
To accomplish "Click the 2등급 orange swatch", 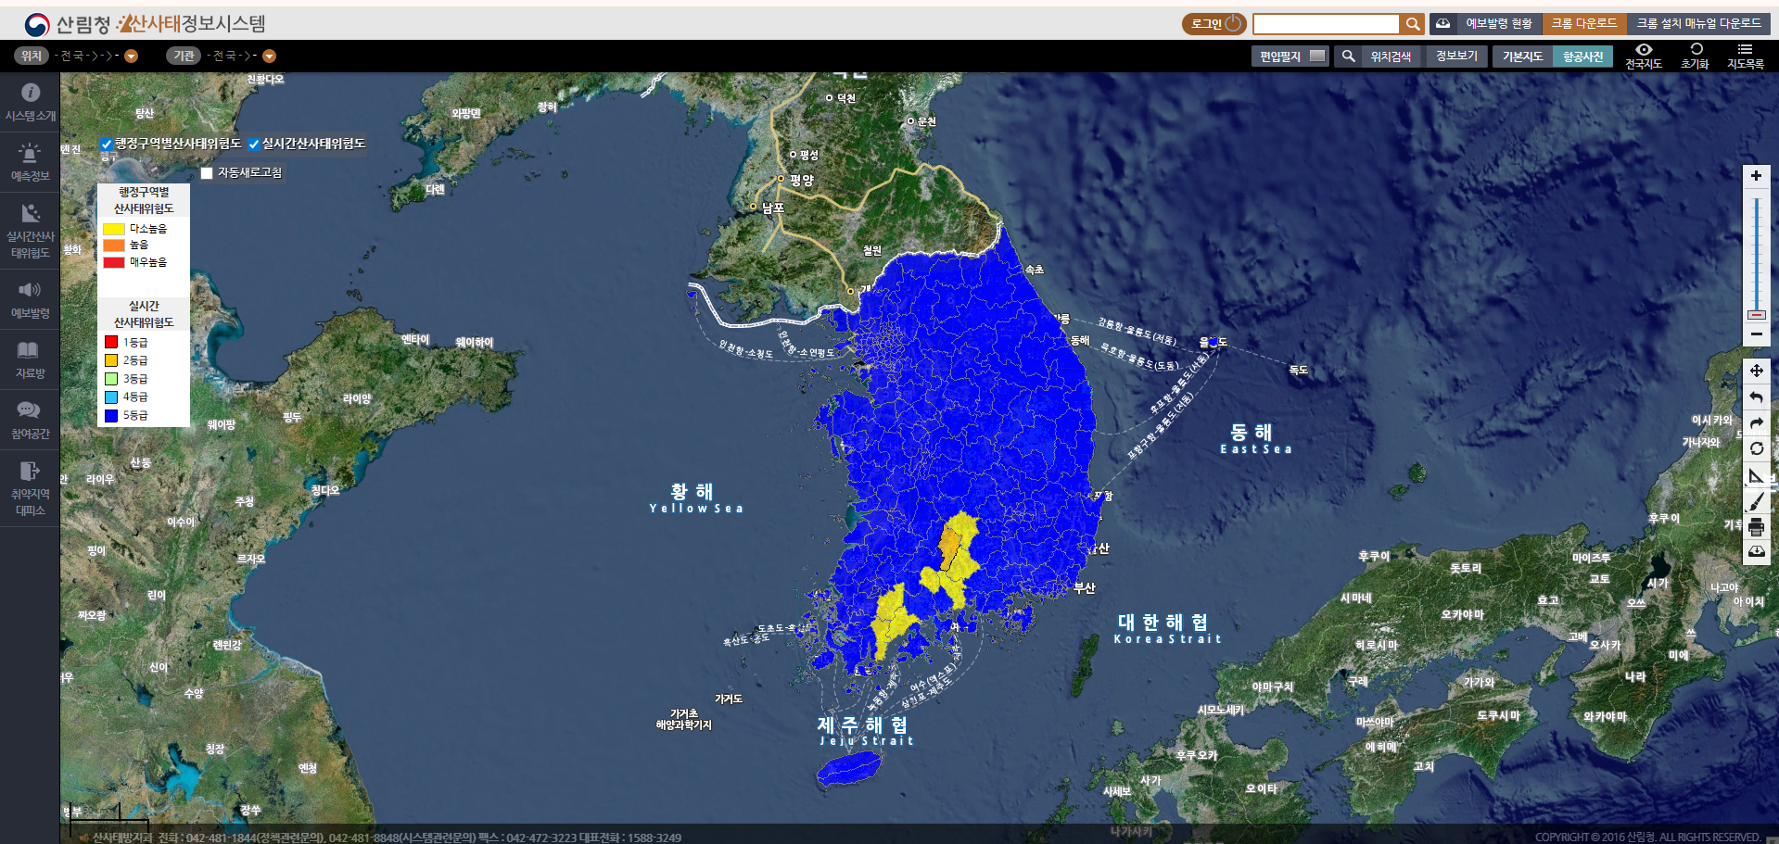I will [x=111, y=360].
